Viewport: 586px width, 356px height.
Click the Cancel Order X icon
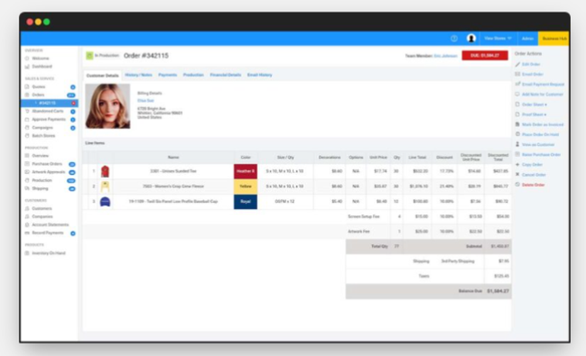point(517,174)
